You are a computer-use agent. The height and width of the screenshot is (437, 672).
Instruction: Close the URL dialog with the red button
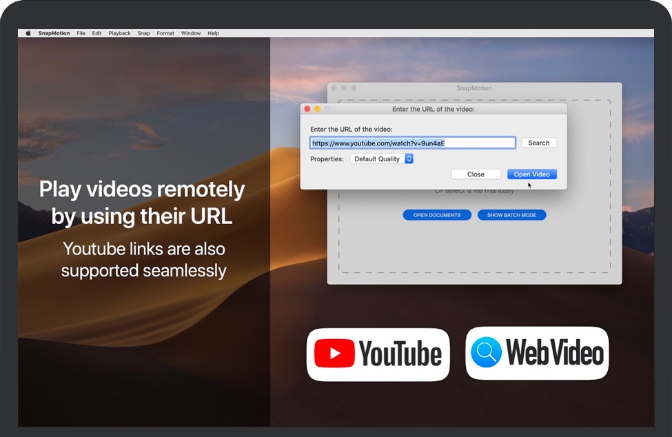[x=307, y=109]
